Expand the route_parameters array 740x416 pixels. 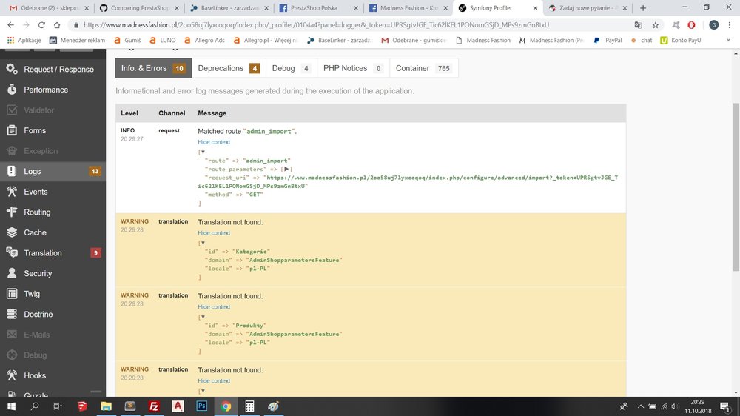[286, 169]
